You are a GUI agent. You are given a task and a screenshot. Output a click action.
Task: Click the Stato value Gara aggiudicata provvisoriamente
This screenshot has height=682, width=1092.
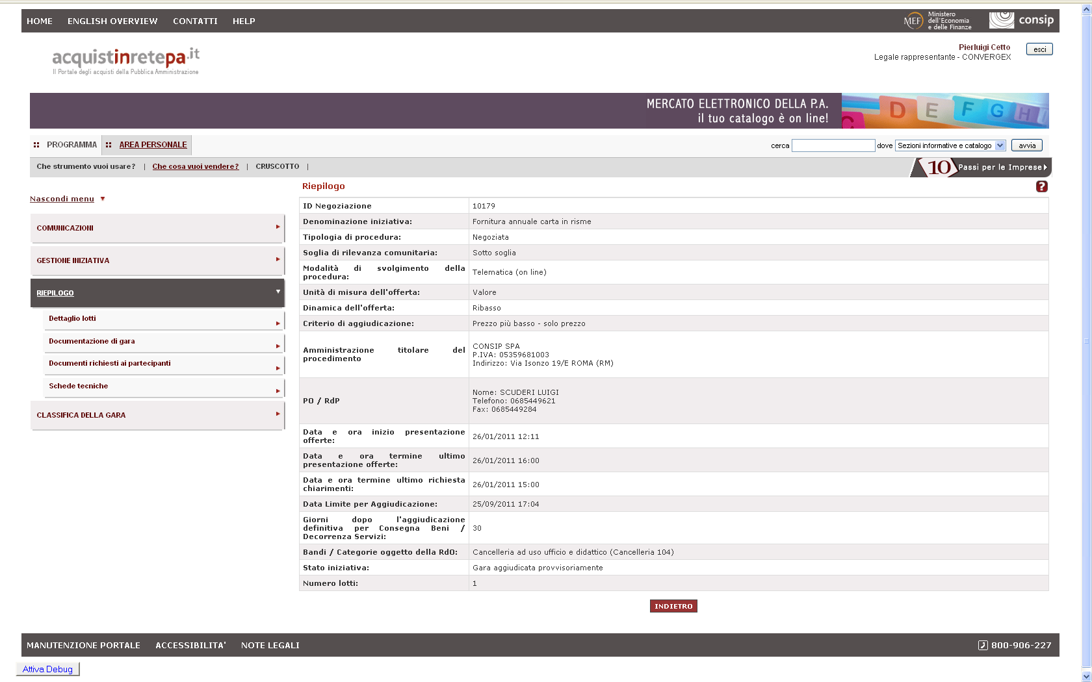pyautogui.click(x=538, y=568)
